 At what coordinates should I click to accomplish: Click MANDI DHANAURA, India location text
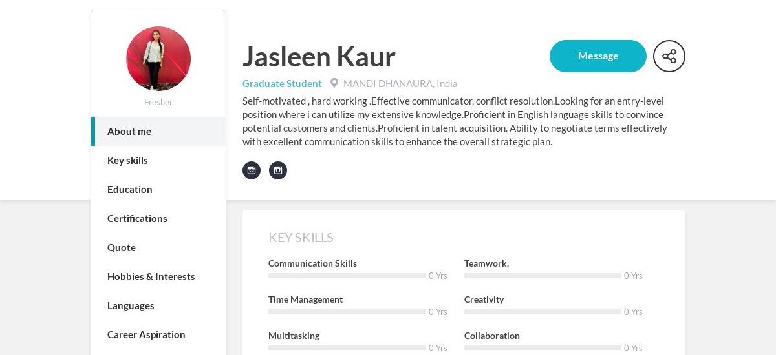point(400,83)
